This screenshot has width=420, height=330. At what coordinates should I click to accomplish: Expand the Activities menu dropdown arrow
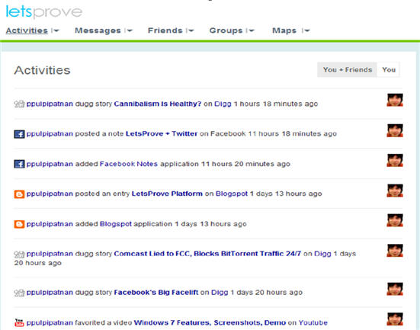[56, 30]
